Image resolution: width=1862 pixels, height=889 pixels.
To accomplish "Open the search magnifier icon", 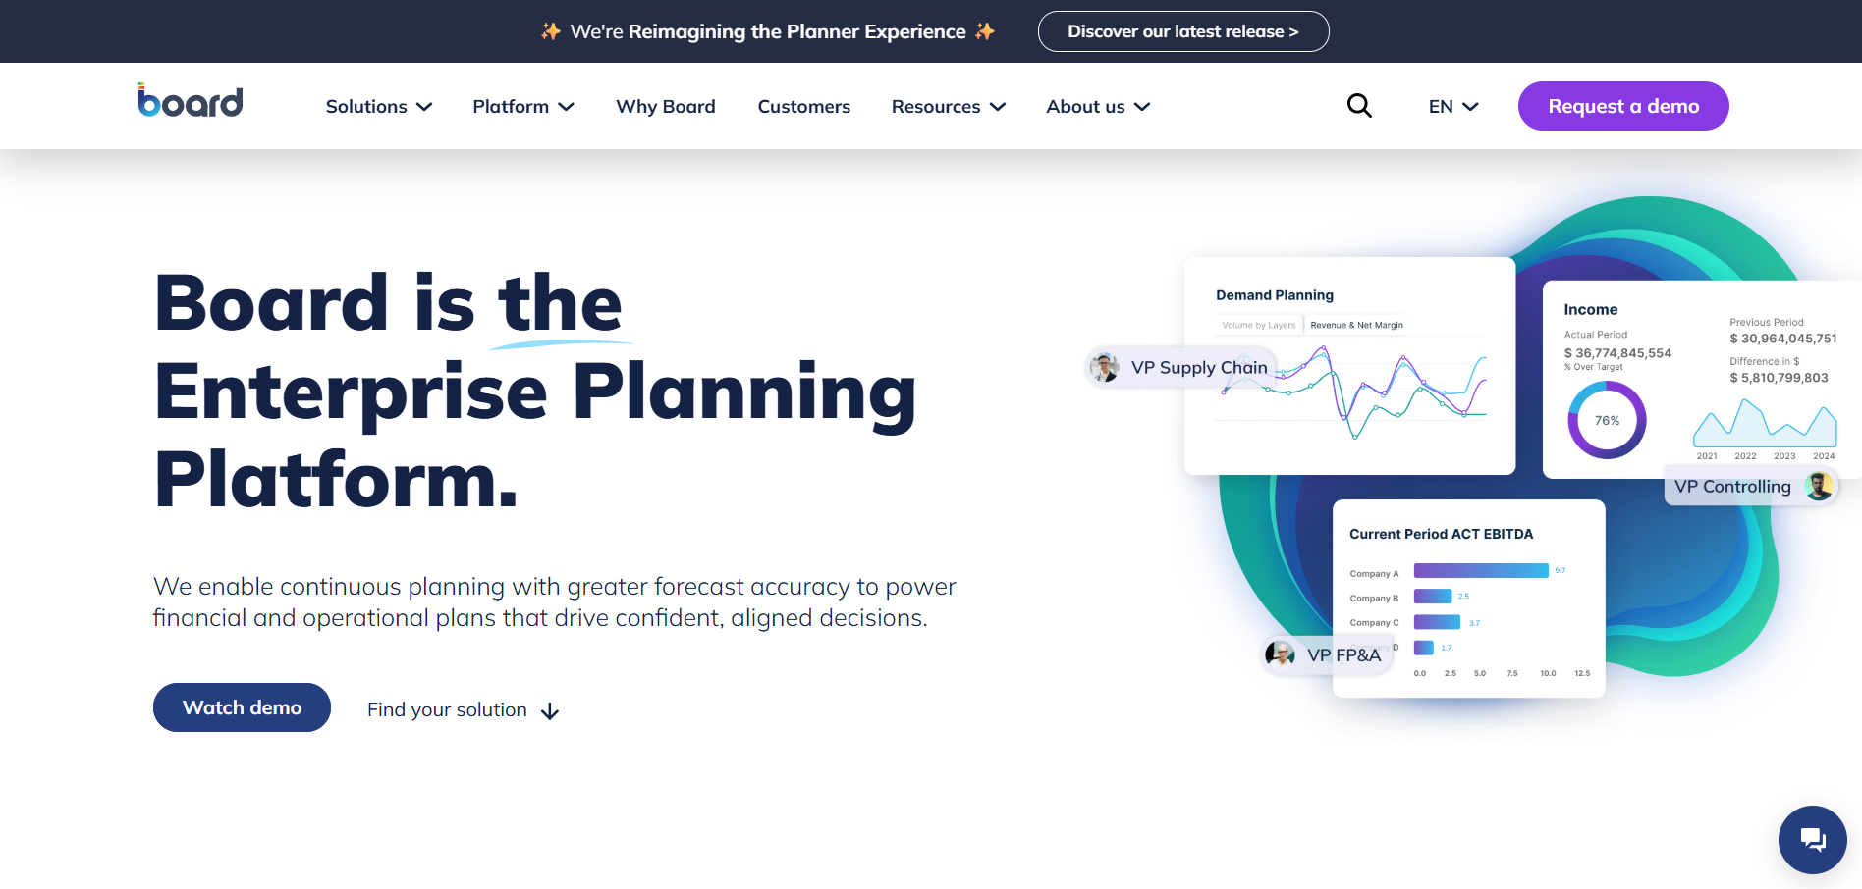I will (x=1359, y=105).
